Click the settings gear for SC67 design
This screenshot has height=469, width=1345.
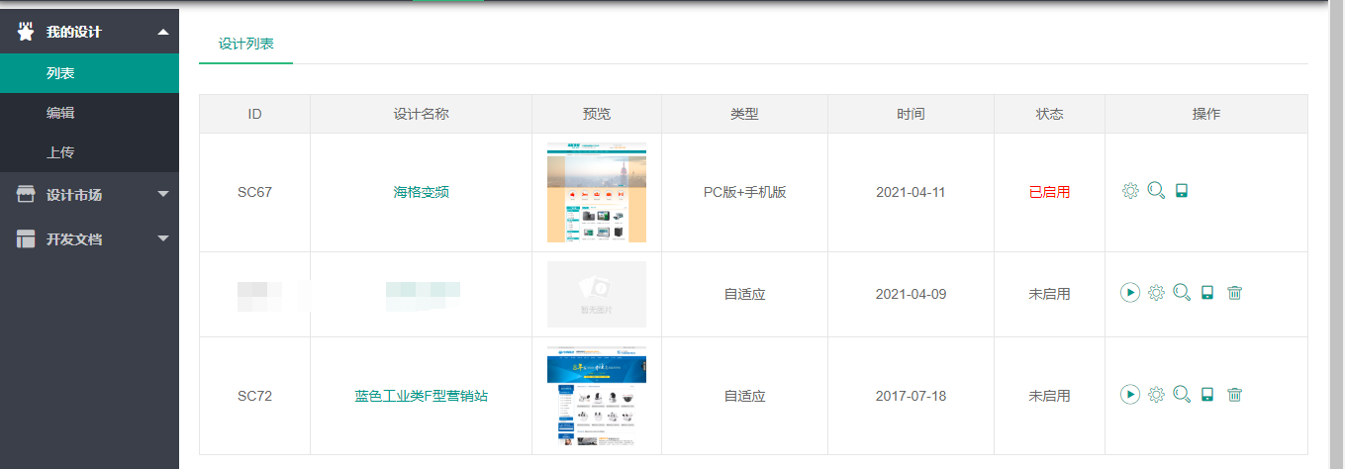[x=1130, y=191]
